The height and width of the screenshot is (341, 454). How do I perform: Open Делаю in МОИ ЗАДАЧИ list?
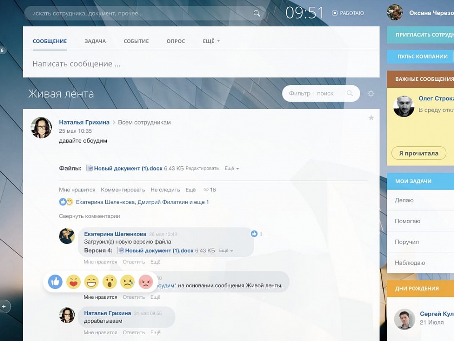click(x=420, y=200)
